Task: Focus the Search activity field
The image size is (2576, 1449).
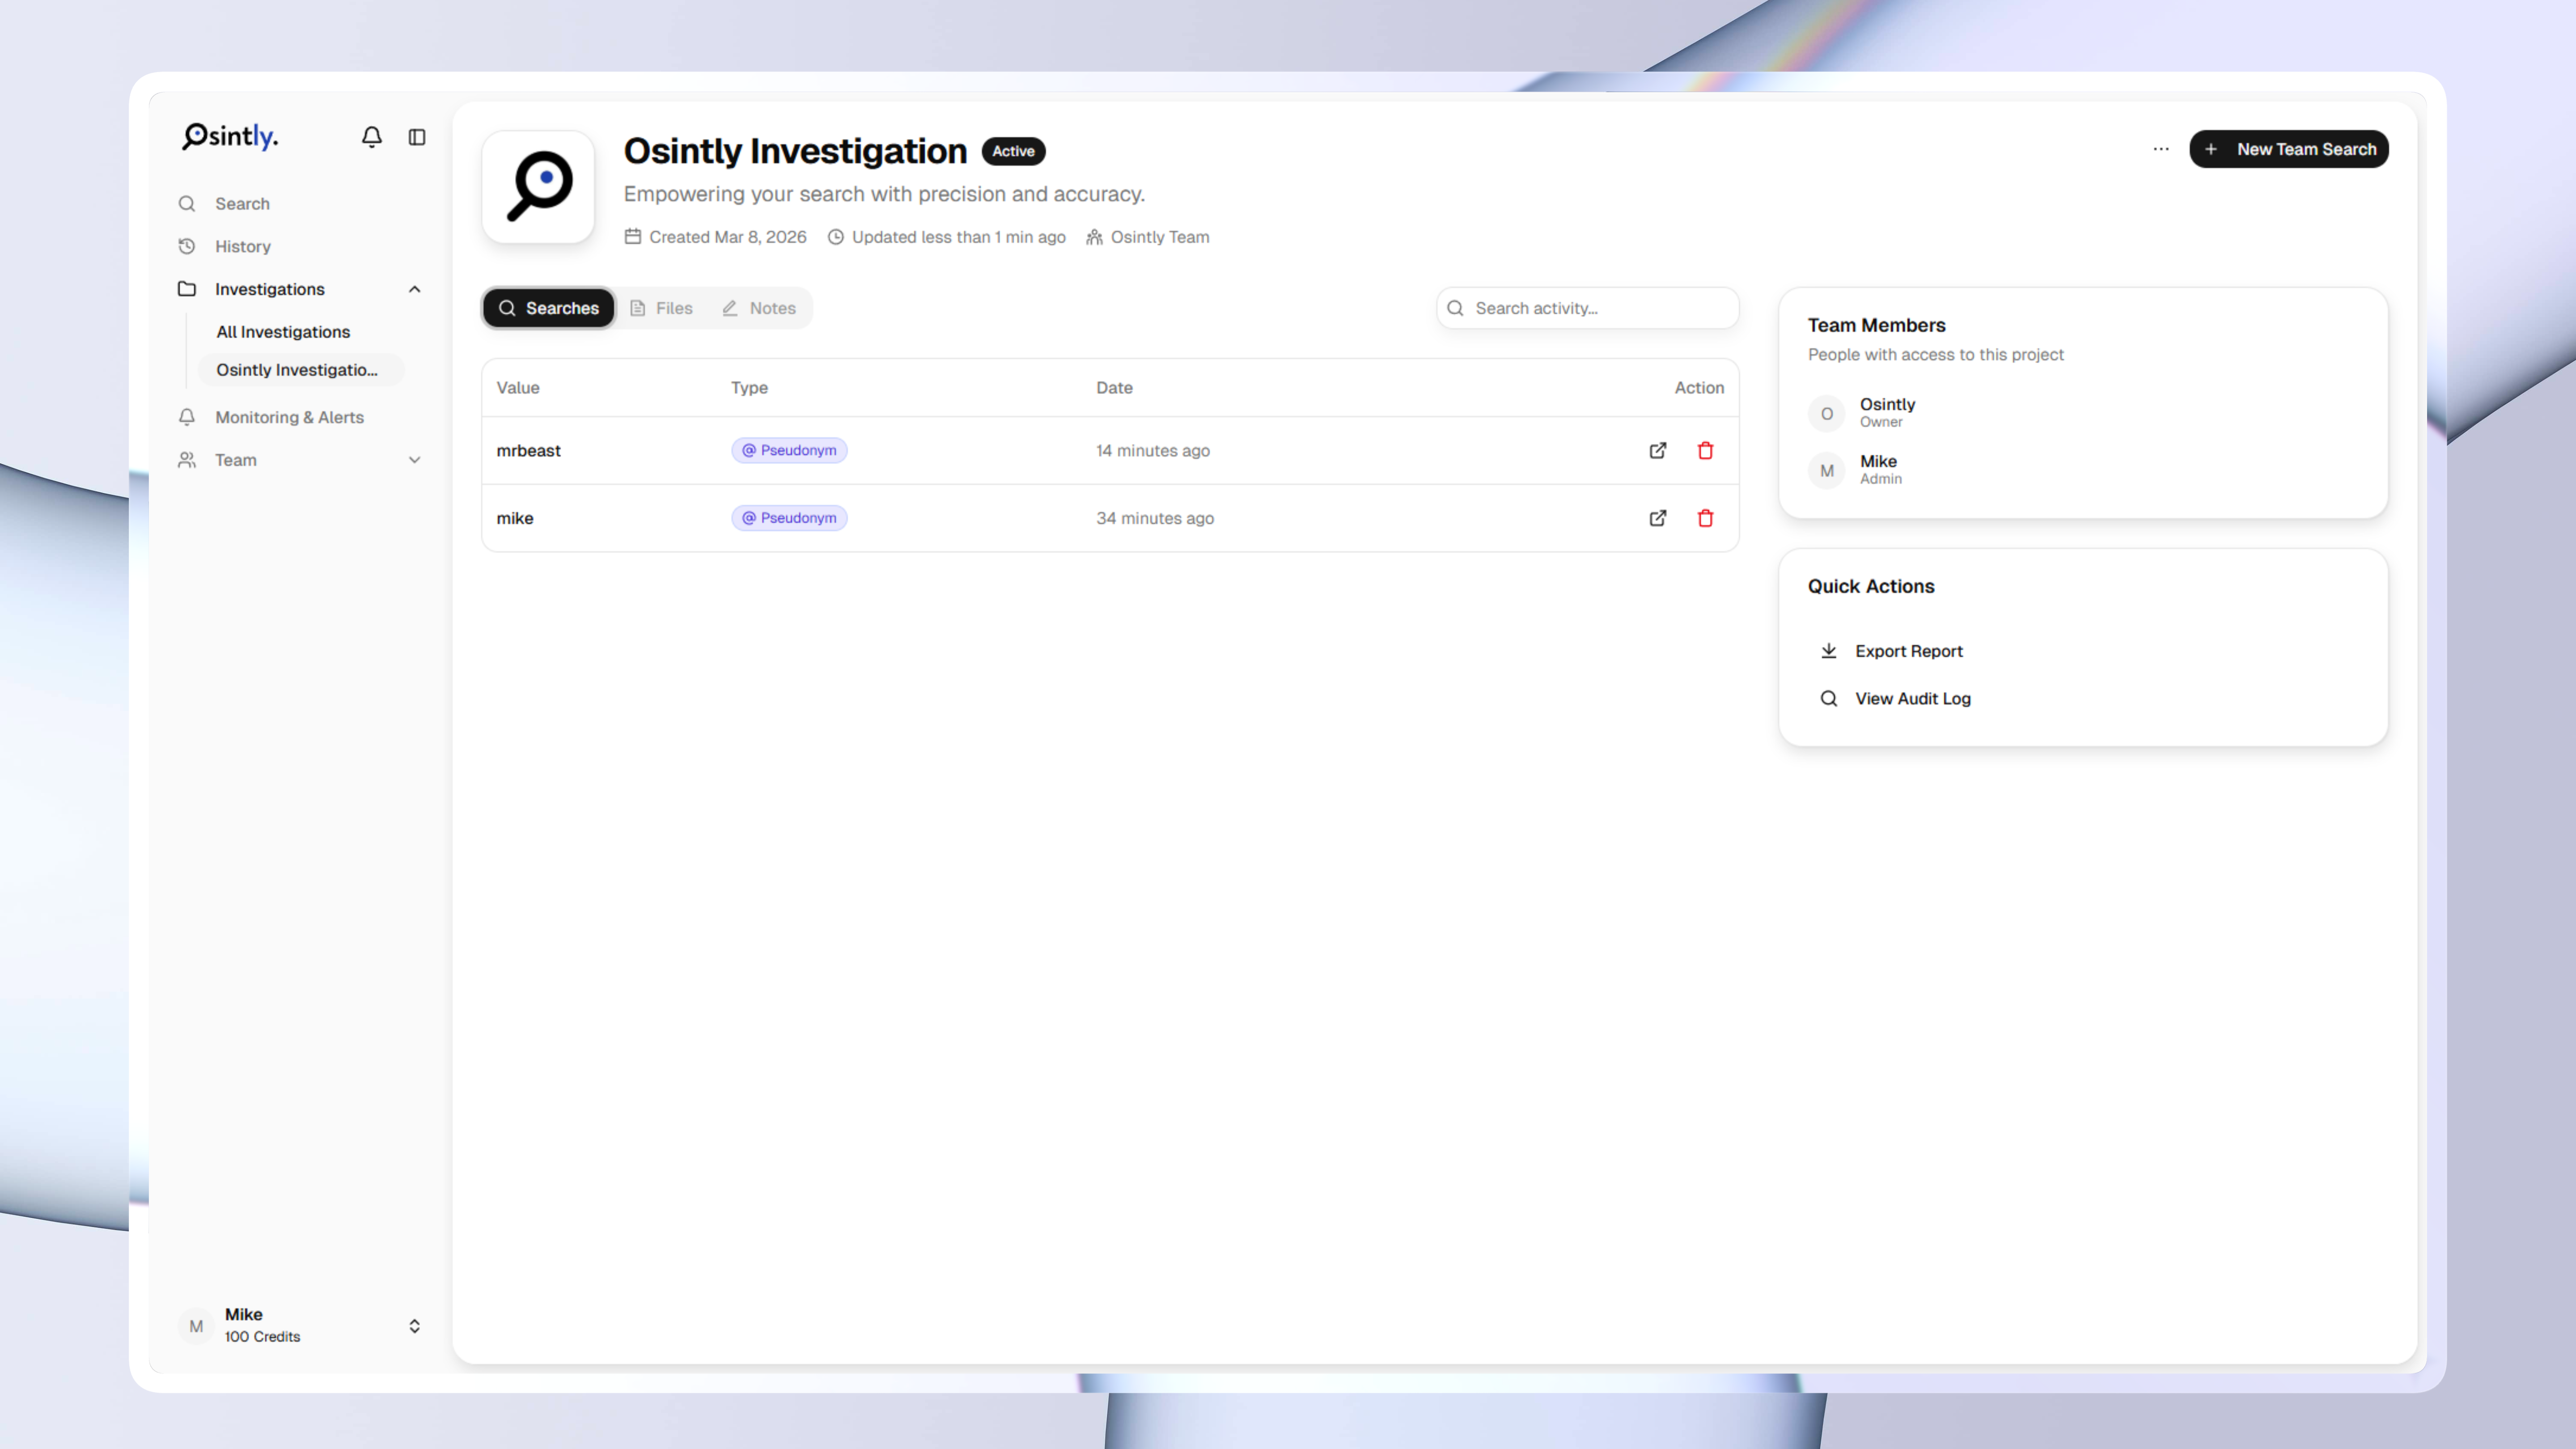Action: click(x=1587, y=308)
